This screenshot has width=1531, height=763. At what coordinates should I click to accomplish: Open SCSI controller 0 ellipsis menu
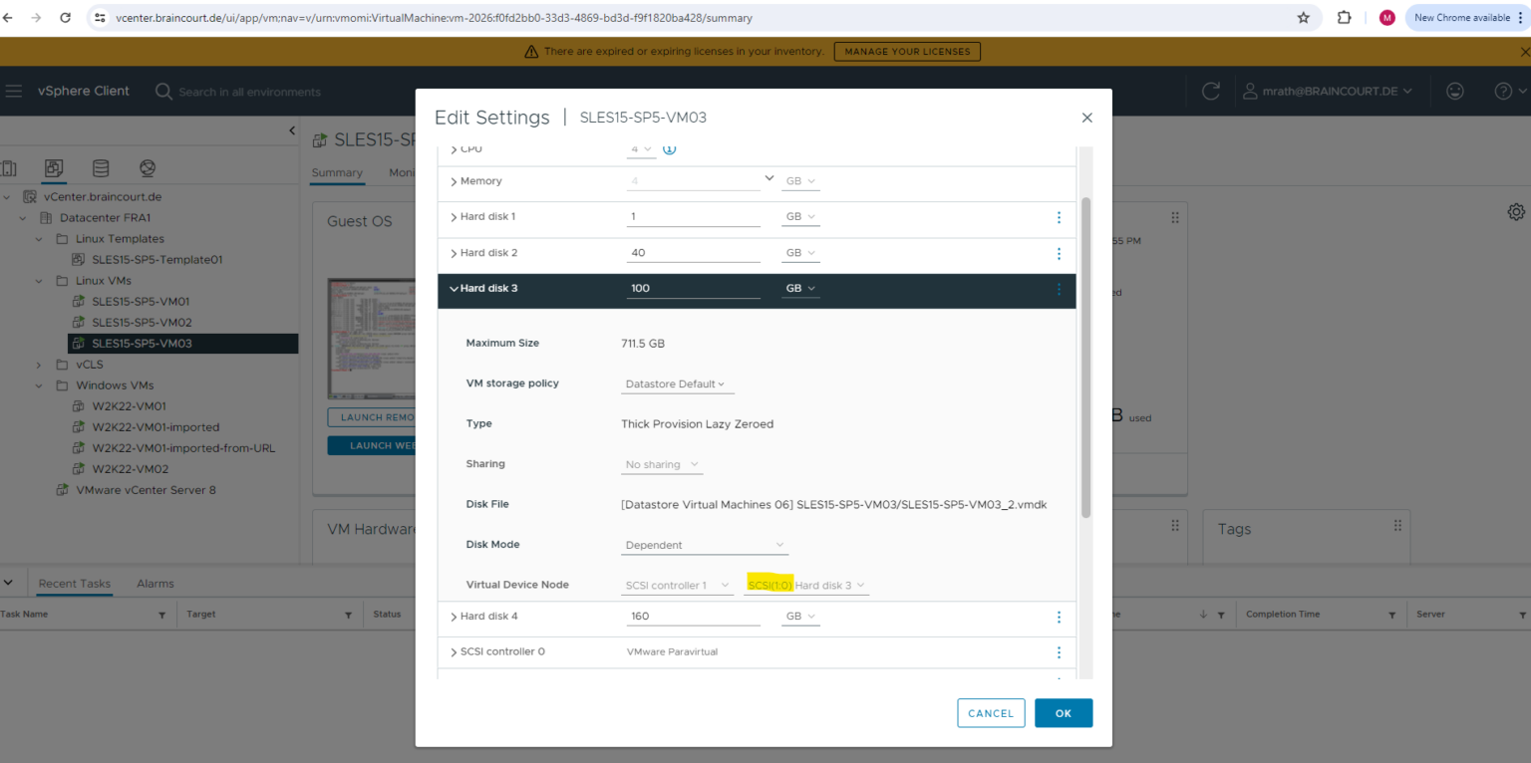[1059, 652]
